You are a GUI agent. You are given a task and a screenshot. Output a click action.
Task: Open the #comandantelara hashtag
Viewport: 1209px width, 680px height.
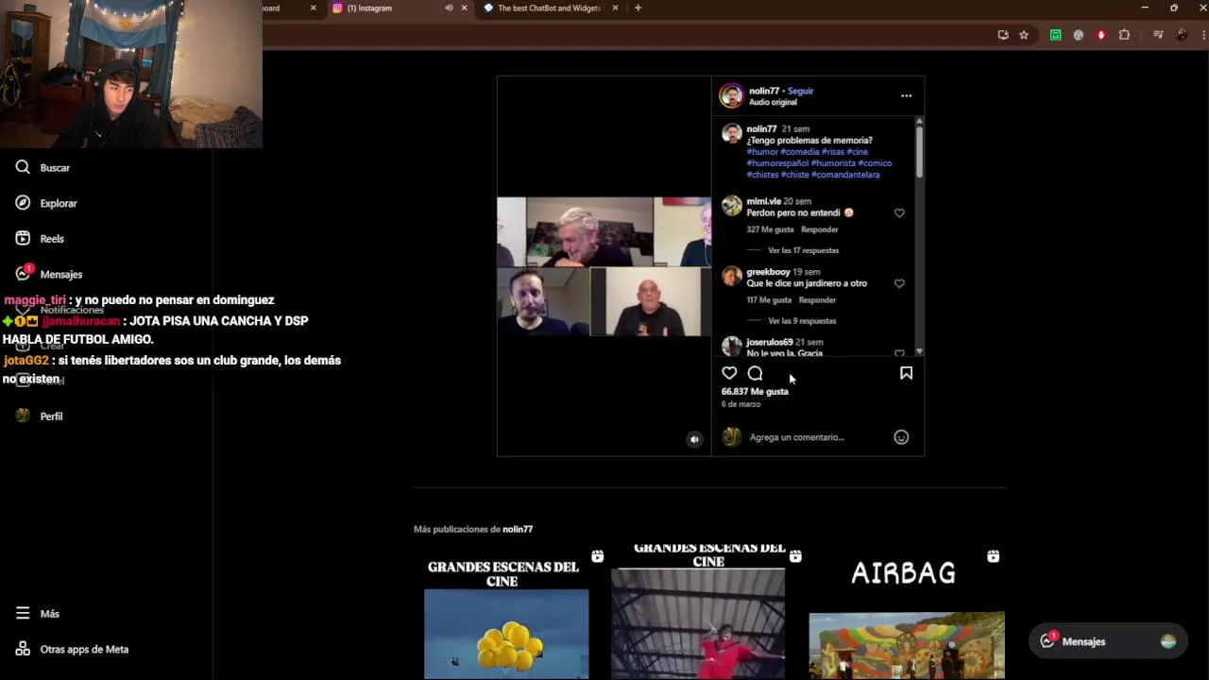(845, 175)
